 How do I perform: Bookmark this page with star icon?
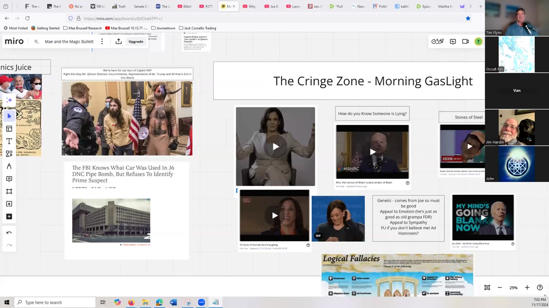click(x=468, y=18)
